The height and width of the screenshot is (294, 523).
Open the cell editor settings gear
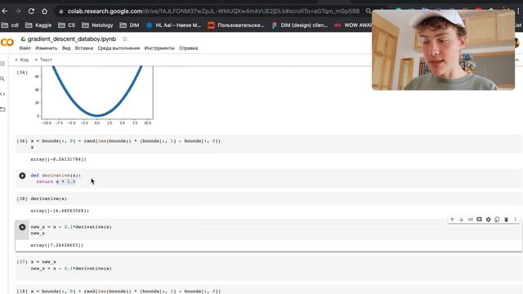[x=489, y=220]
